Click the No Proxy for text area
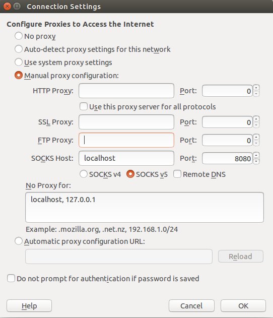The width and height of the screenshot is (273, 318). [145, 207]
